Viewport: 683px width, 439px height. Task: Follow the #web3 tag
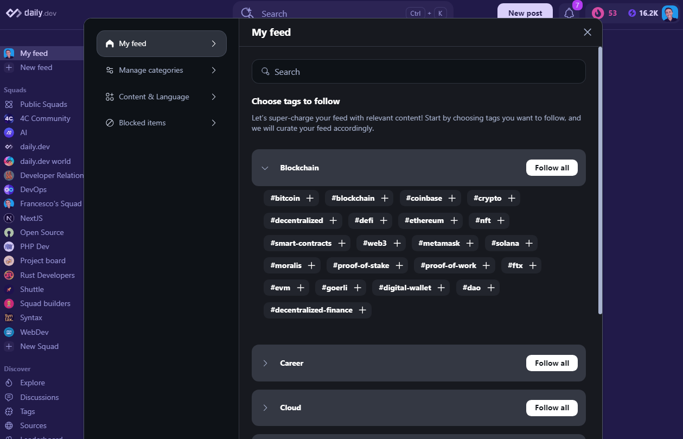(381, 243)
